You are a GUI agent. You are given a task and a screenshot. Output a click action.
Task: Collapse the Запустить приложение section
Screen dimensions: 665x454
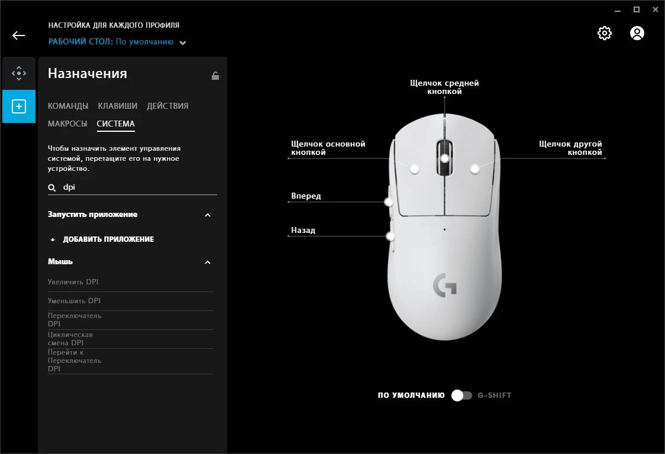pos(208,215)
